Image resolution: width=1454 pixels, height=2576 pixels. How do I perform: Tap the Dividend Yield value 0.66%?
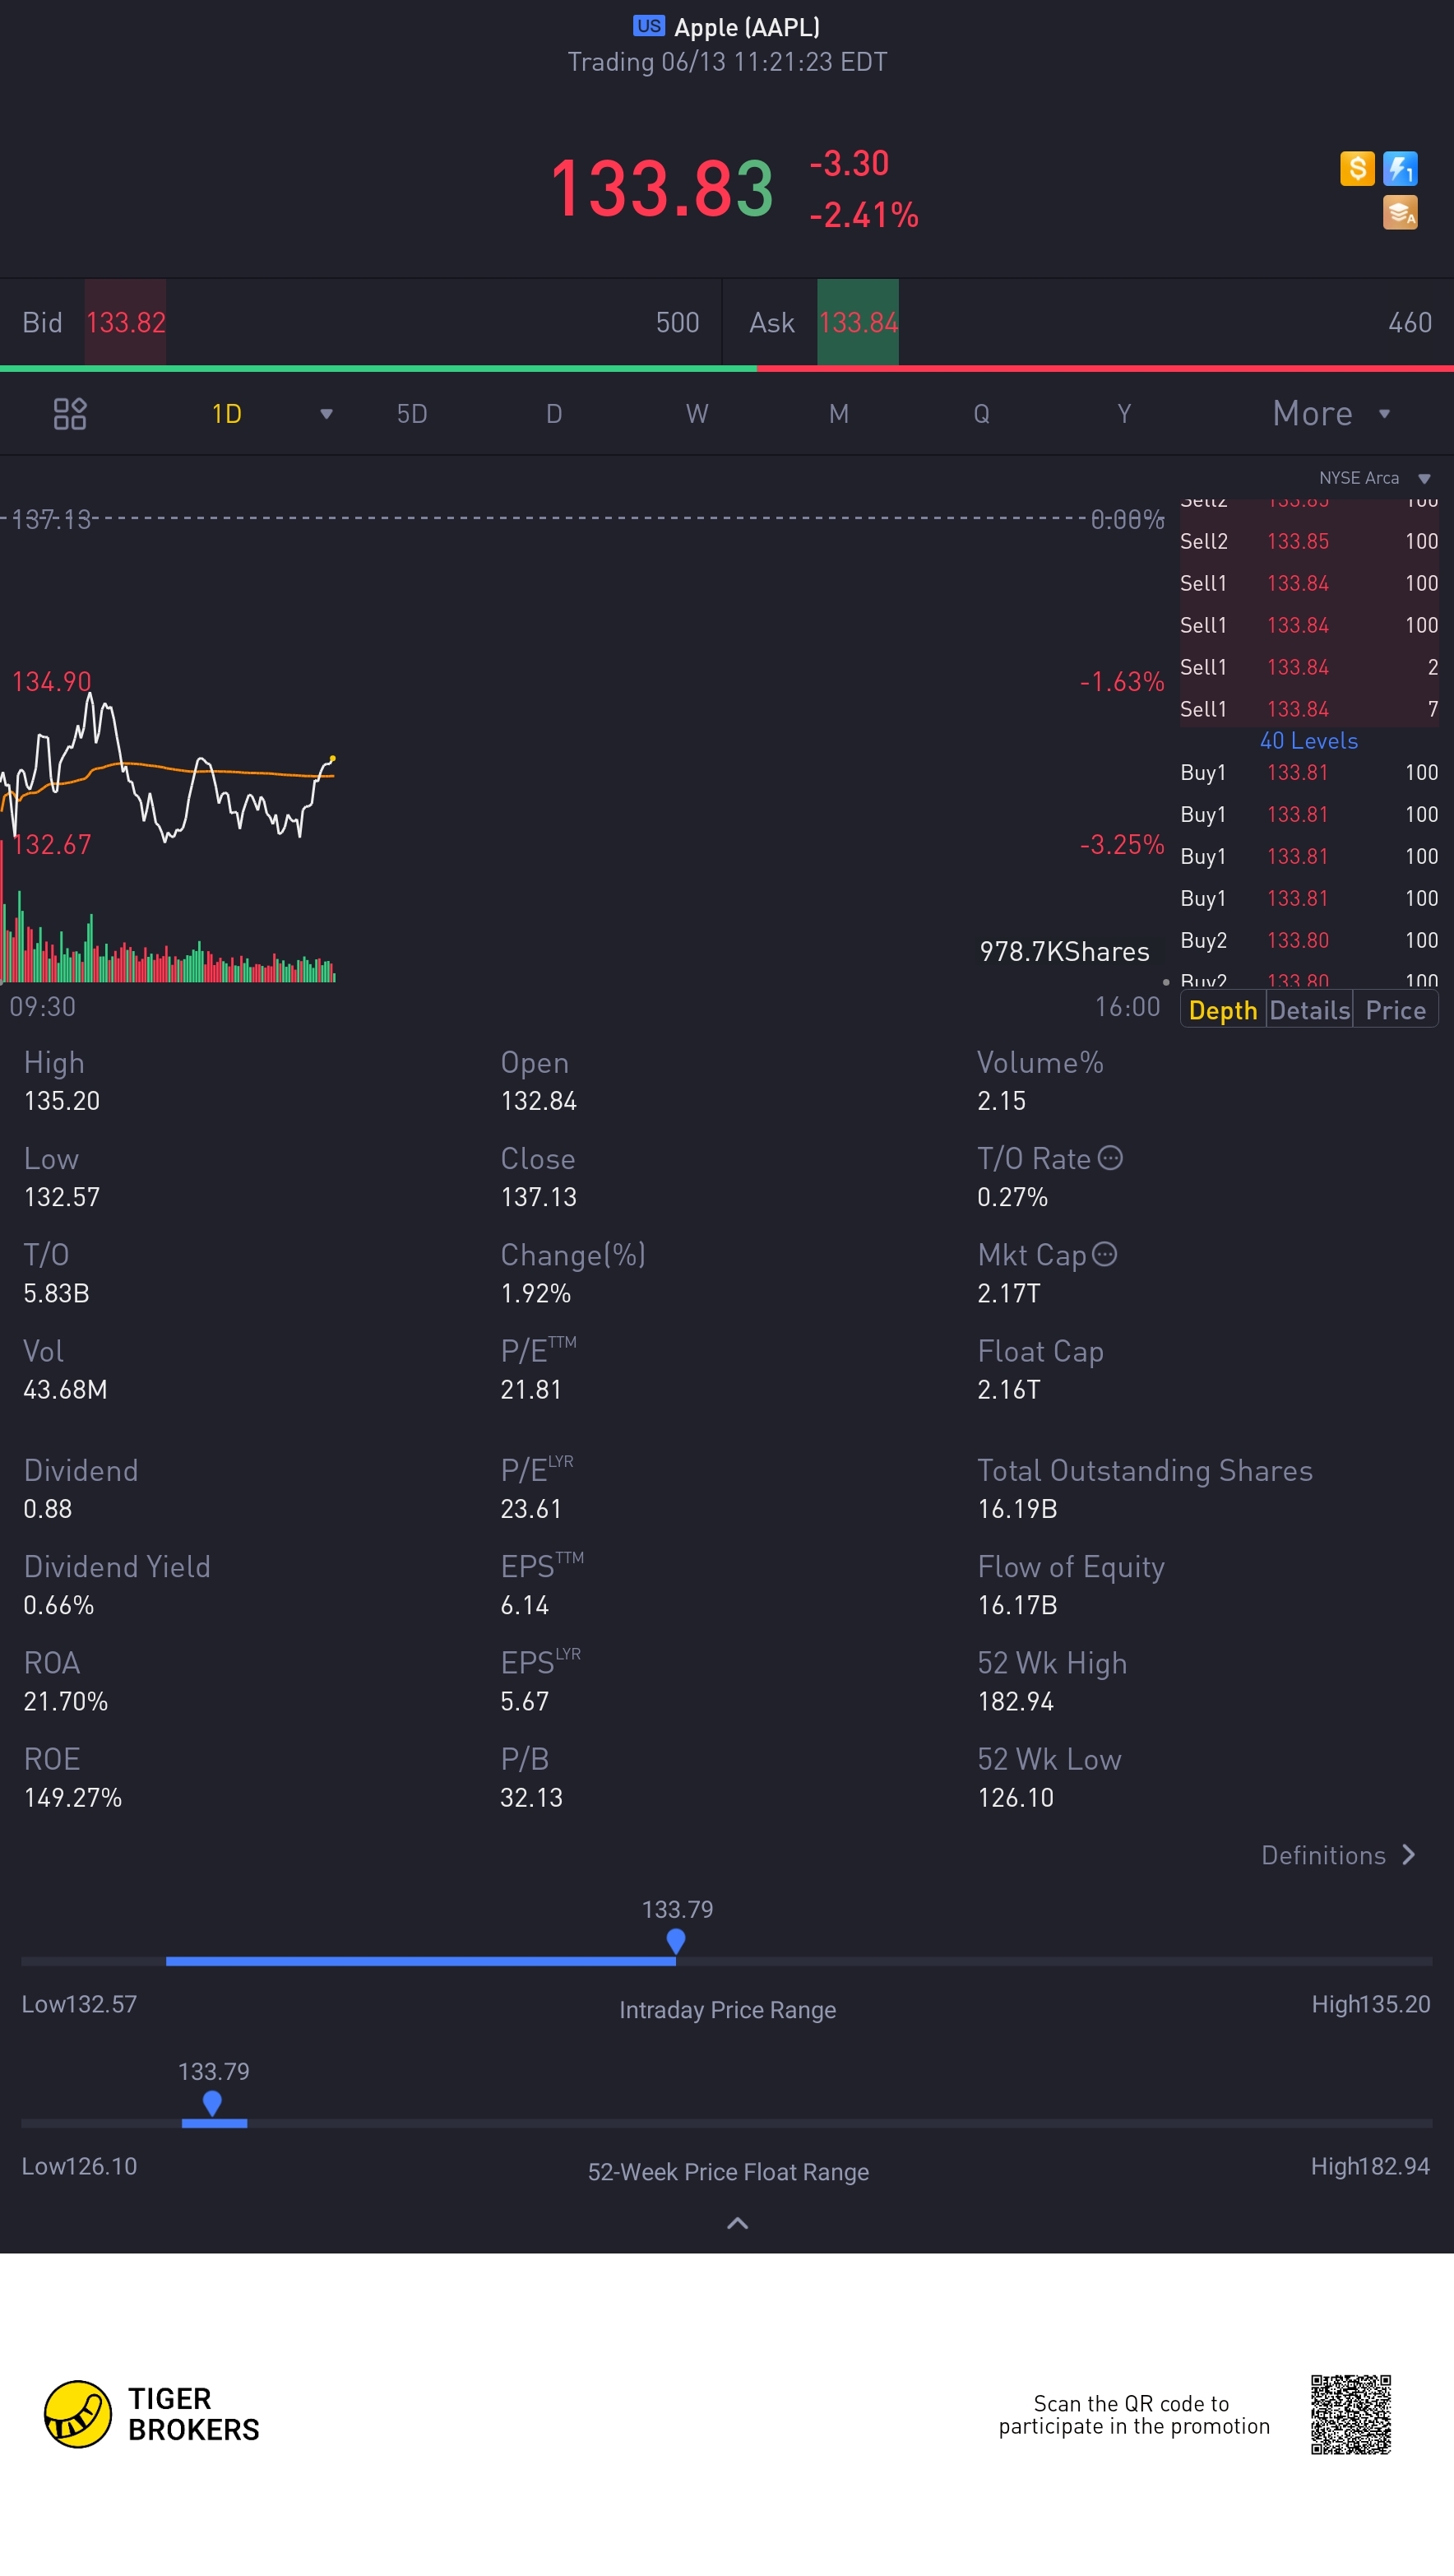coord(59,1605)
